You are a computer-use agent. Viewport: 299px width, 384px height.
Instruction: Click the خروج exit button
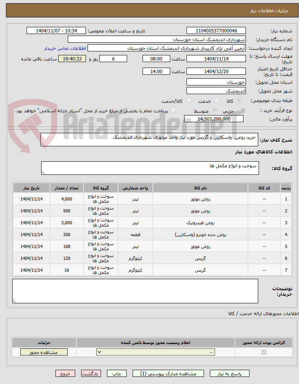pos(65,373)
